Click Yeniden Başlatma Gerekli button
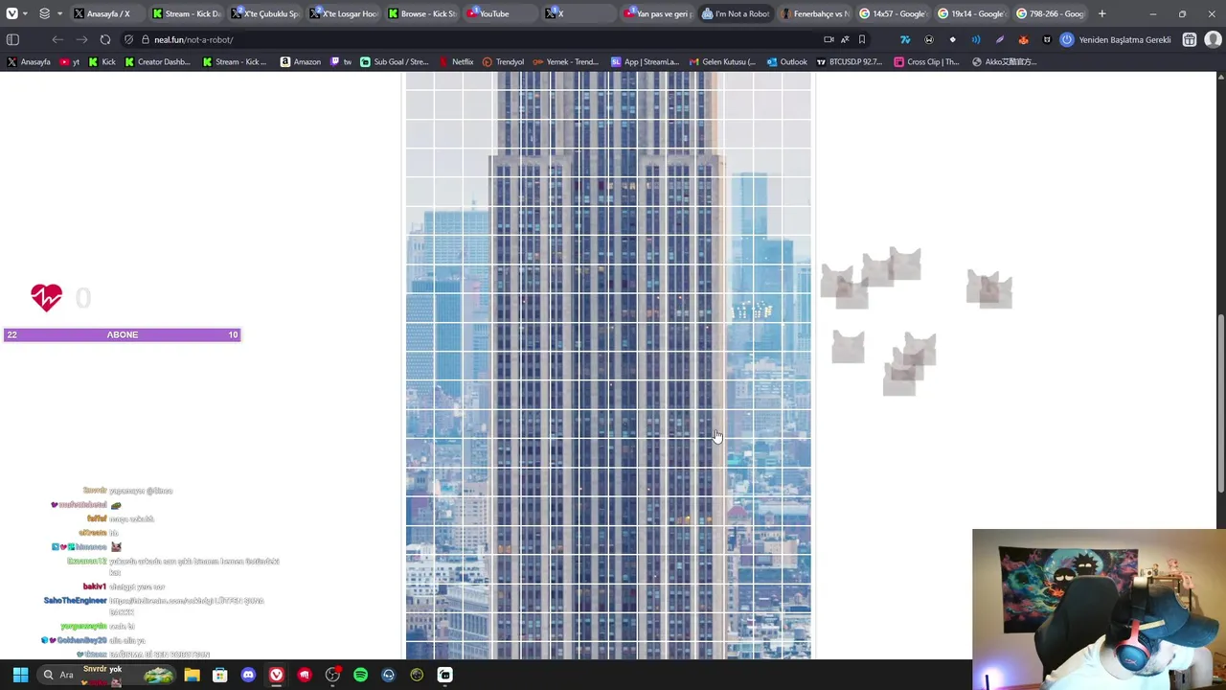The width and height of the screenshot is (1226, 690). tap(1116, 39)
